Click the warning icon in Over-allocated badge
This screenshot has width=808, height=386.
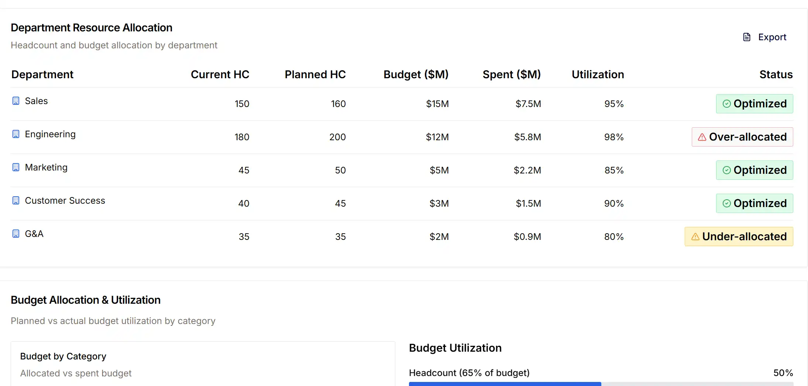pyautogui.click(x=702, y=137)
